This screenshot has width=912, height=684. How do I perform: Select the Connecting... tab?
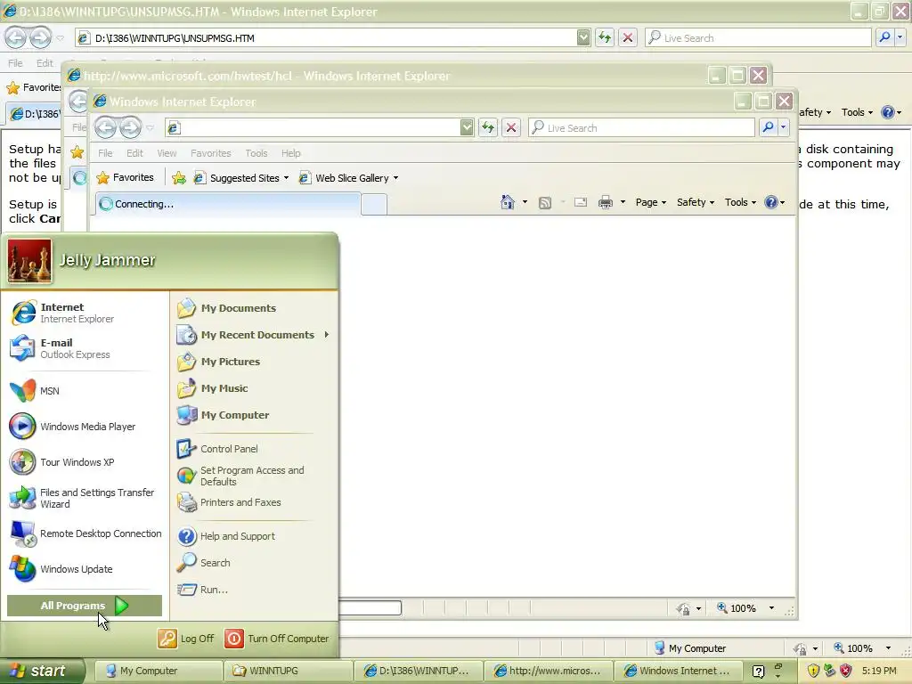(x=228, y=204)
